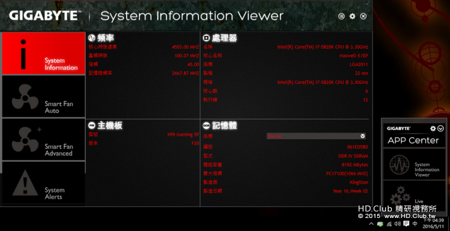Open the taskbar clock showing 04:39
This screenshot has width=450, height=231.
[433, 223]
